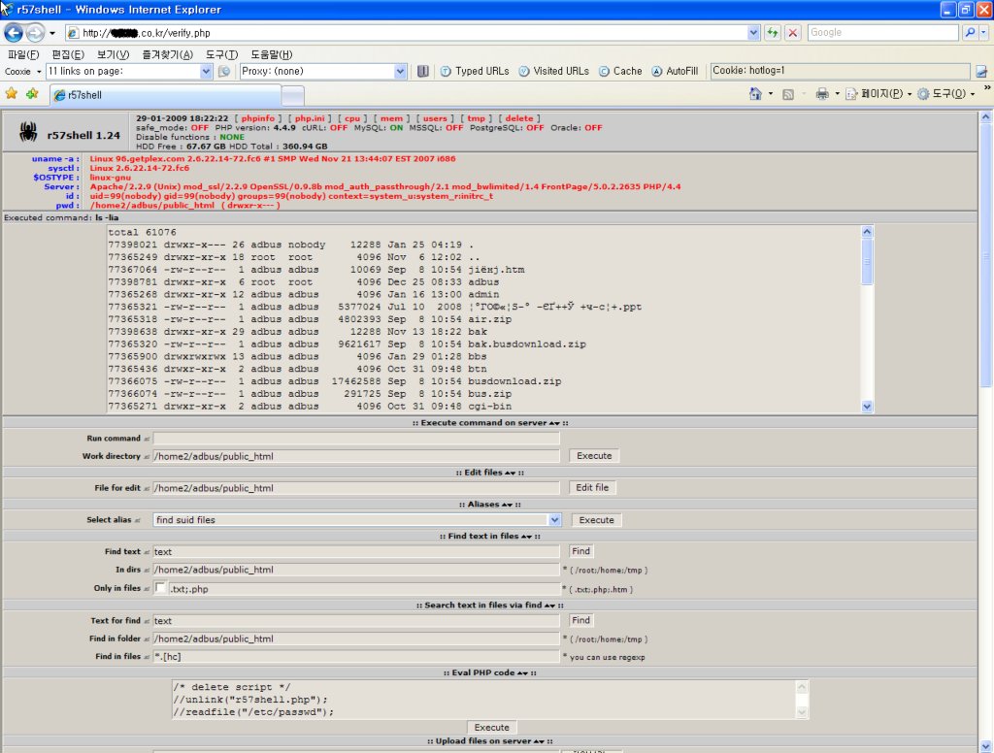Click the php.ini link
The height and width of the screenshot is (753, 994).
[x=310, y=118]
